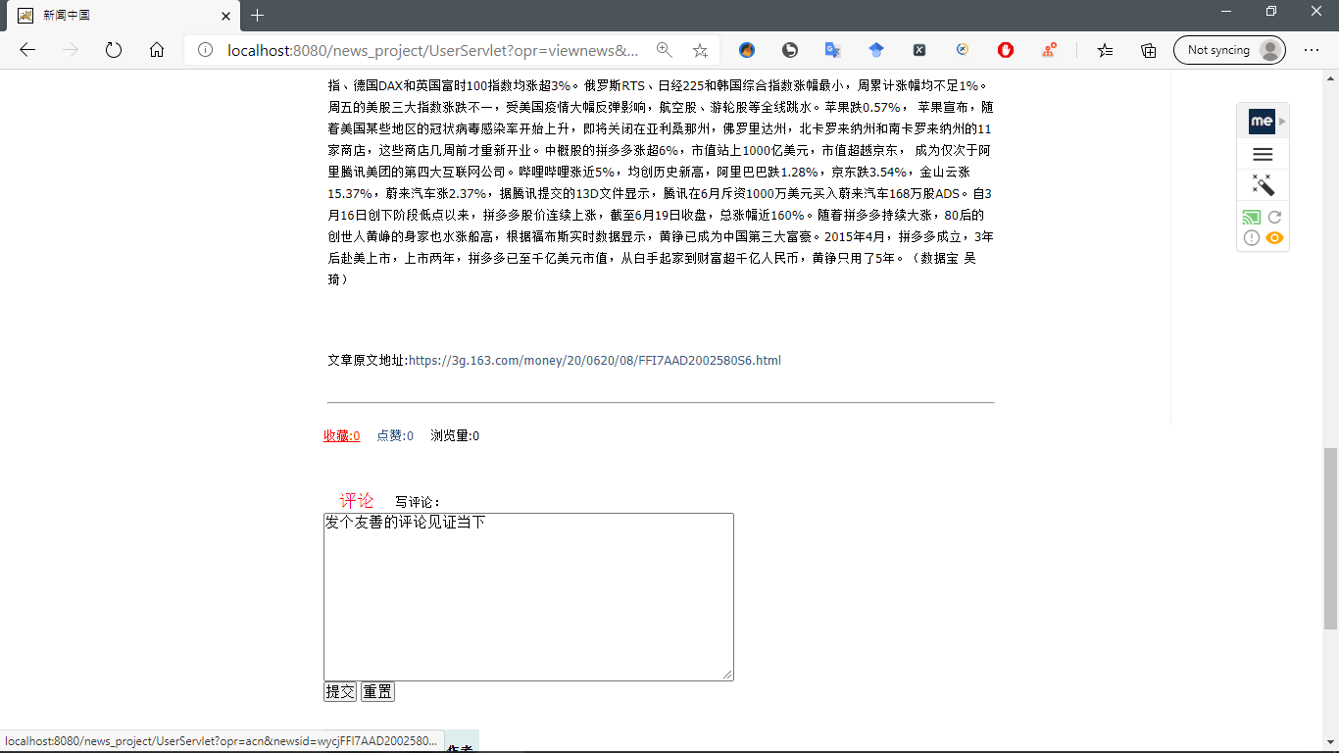The width and height of the screenshot is (1339, 753).
Task: Open the Favorites list
Action: tap(1106, 50)
